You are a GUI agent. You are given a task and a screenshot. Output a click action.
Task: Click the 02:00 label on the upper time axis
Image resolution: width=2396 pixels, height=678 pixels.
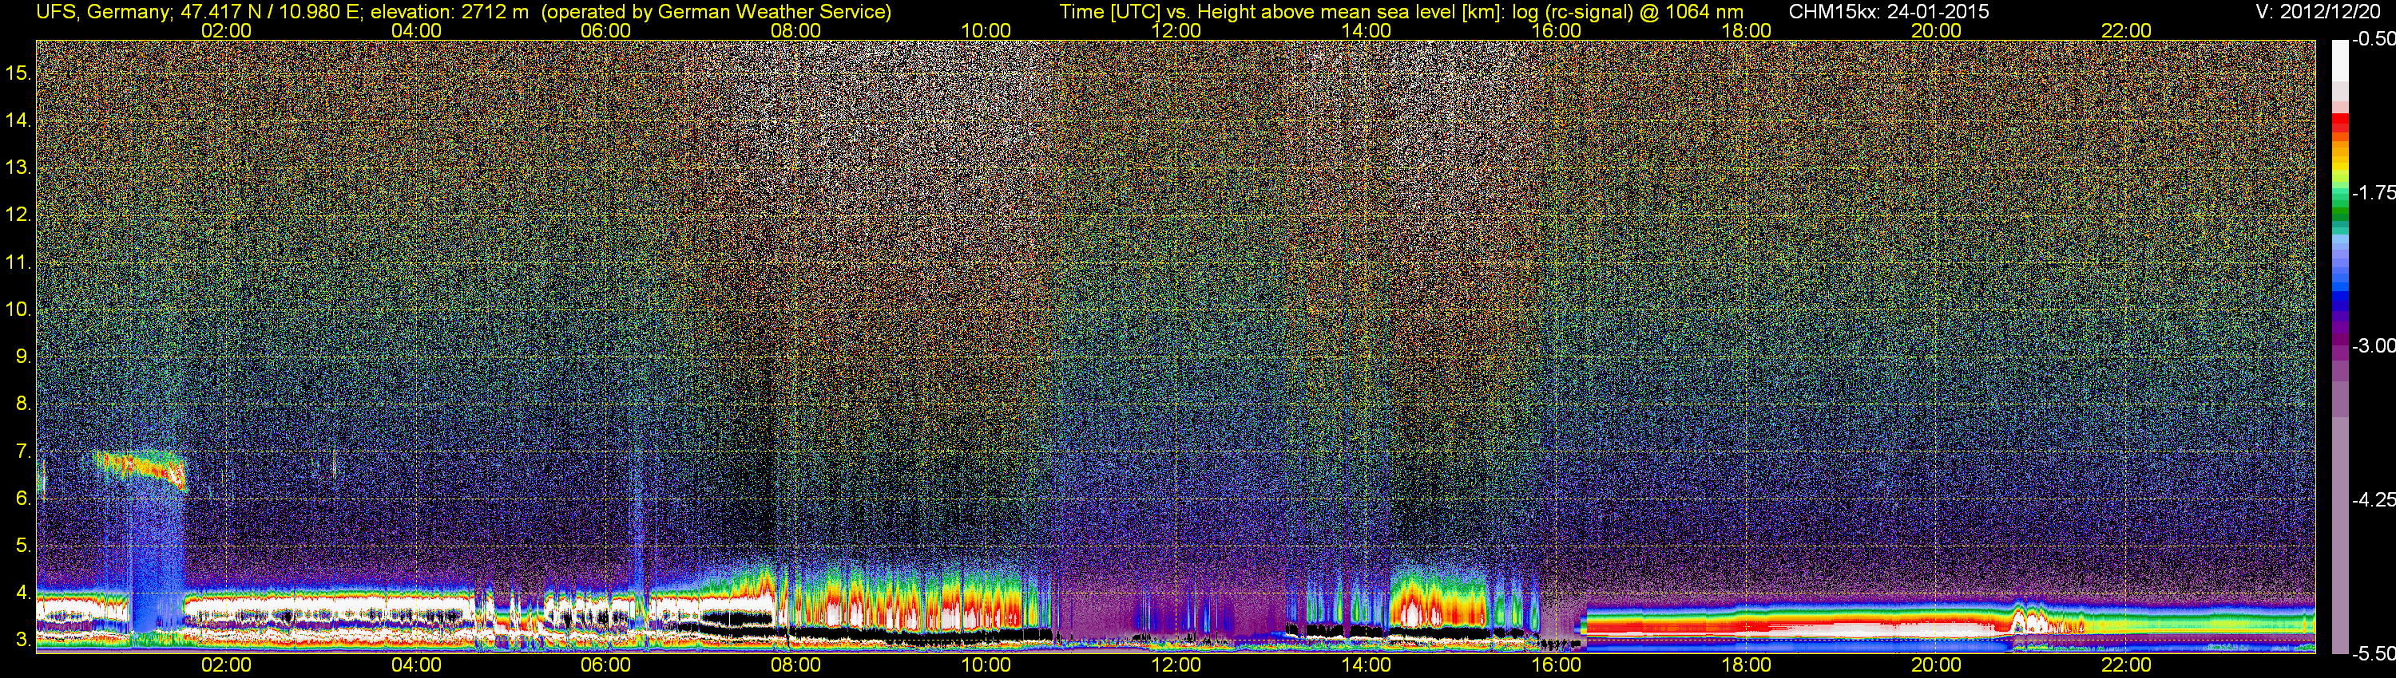(x=226, y=30)
